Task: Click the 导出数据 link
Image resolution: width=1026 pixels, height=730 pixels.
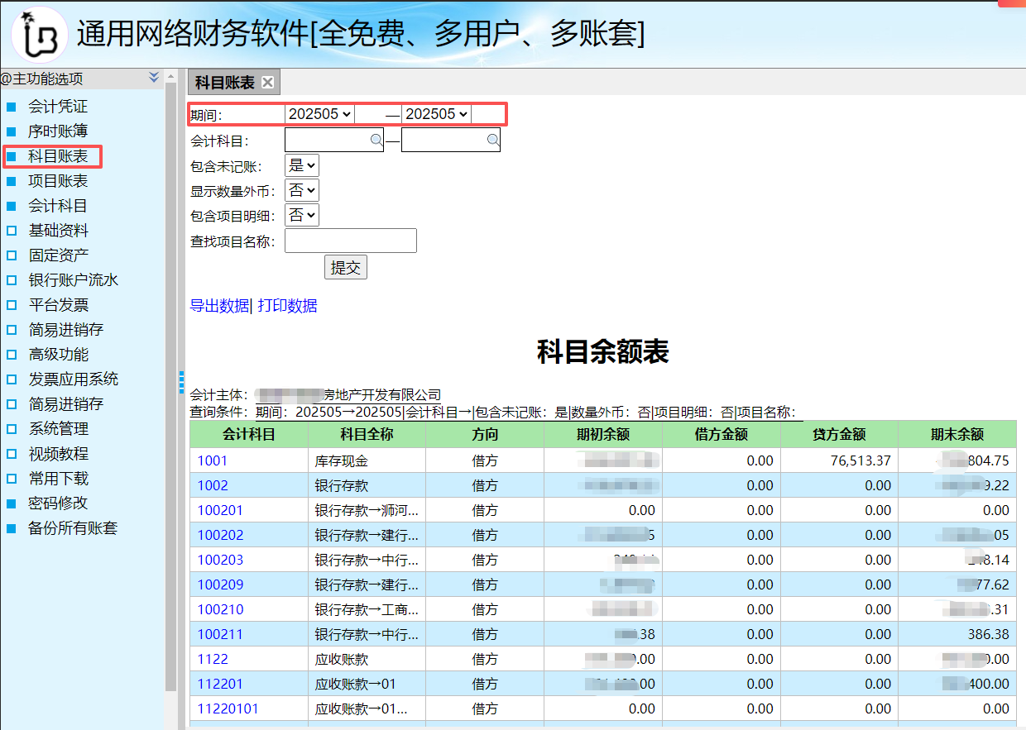Action: [x=219, y=306]
